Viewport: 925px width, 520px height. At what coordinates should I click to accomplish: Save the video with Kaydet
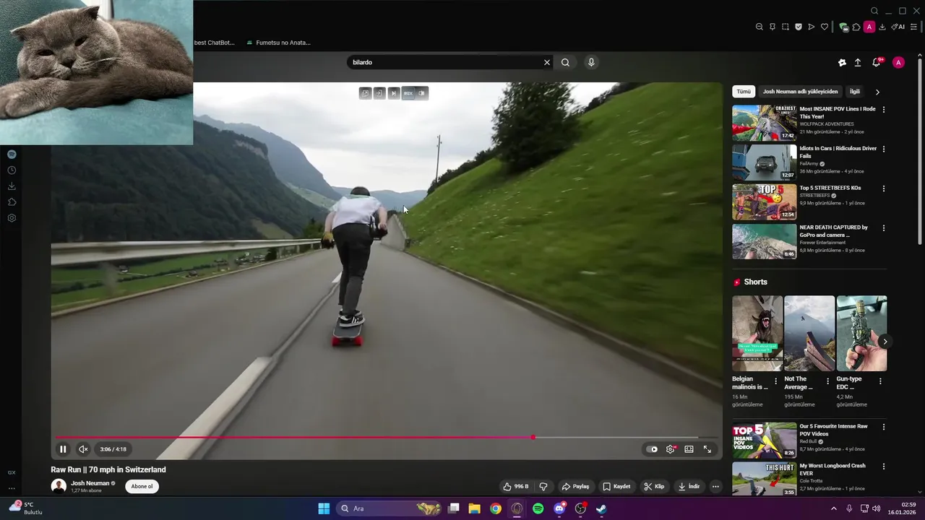616,487
